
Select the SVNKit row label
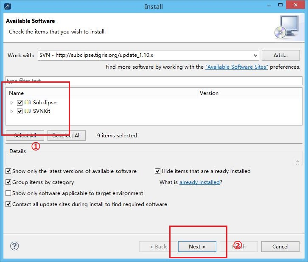click(42, 111)
